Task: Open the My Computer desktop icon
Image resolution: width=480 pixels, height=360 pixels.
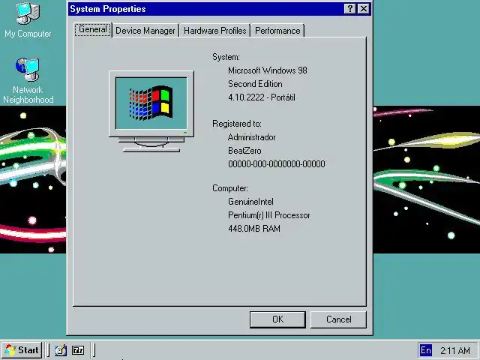Action: tap(28, 20)
